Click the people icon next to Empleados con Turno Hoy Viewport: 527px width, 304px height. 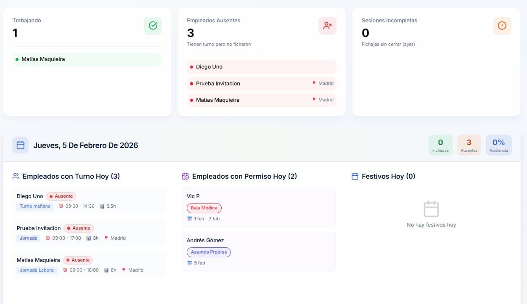(x=16, y=176)
